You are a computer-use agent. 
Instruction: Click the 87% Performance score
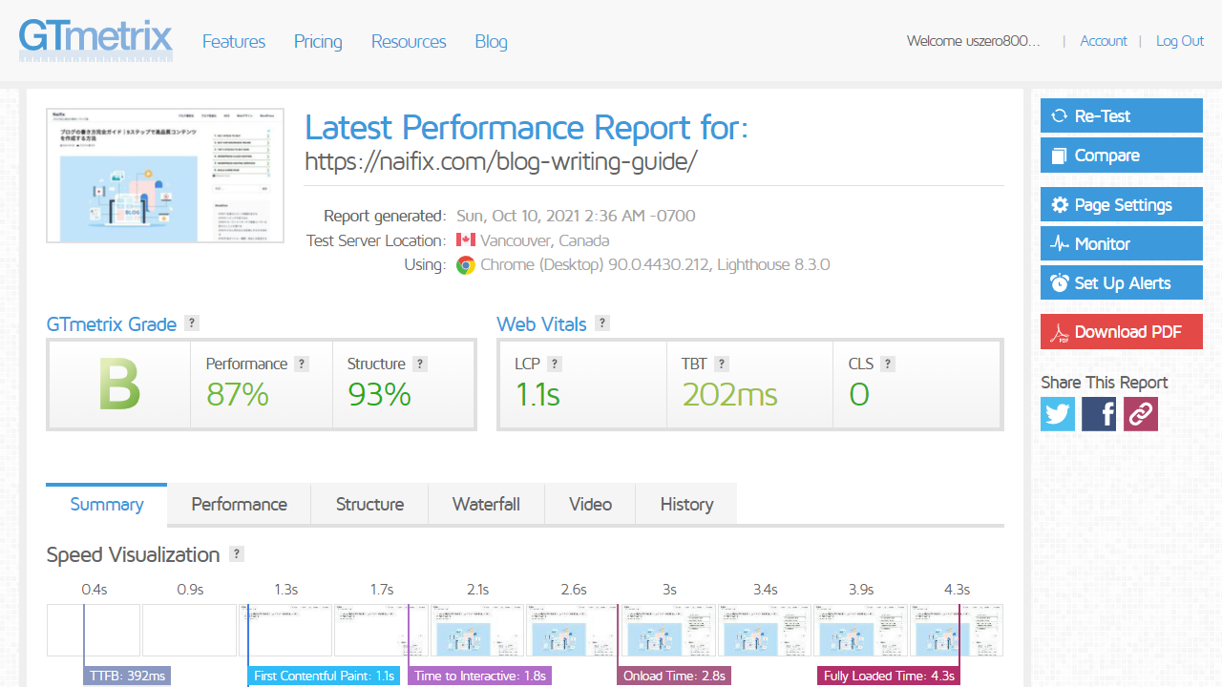point(238,394)
